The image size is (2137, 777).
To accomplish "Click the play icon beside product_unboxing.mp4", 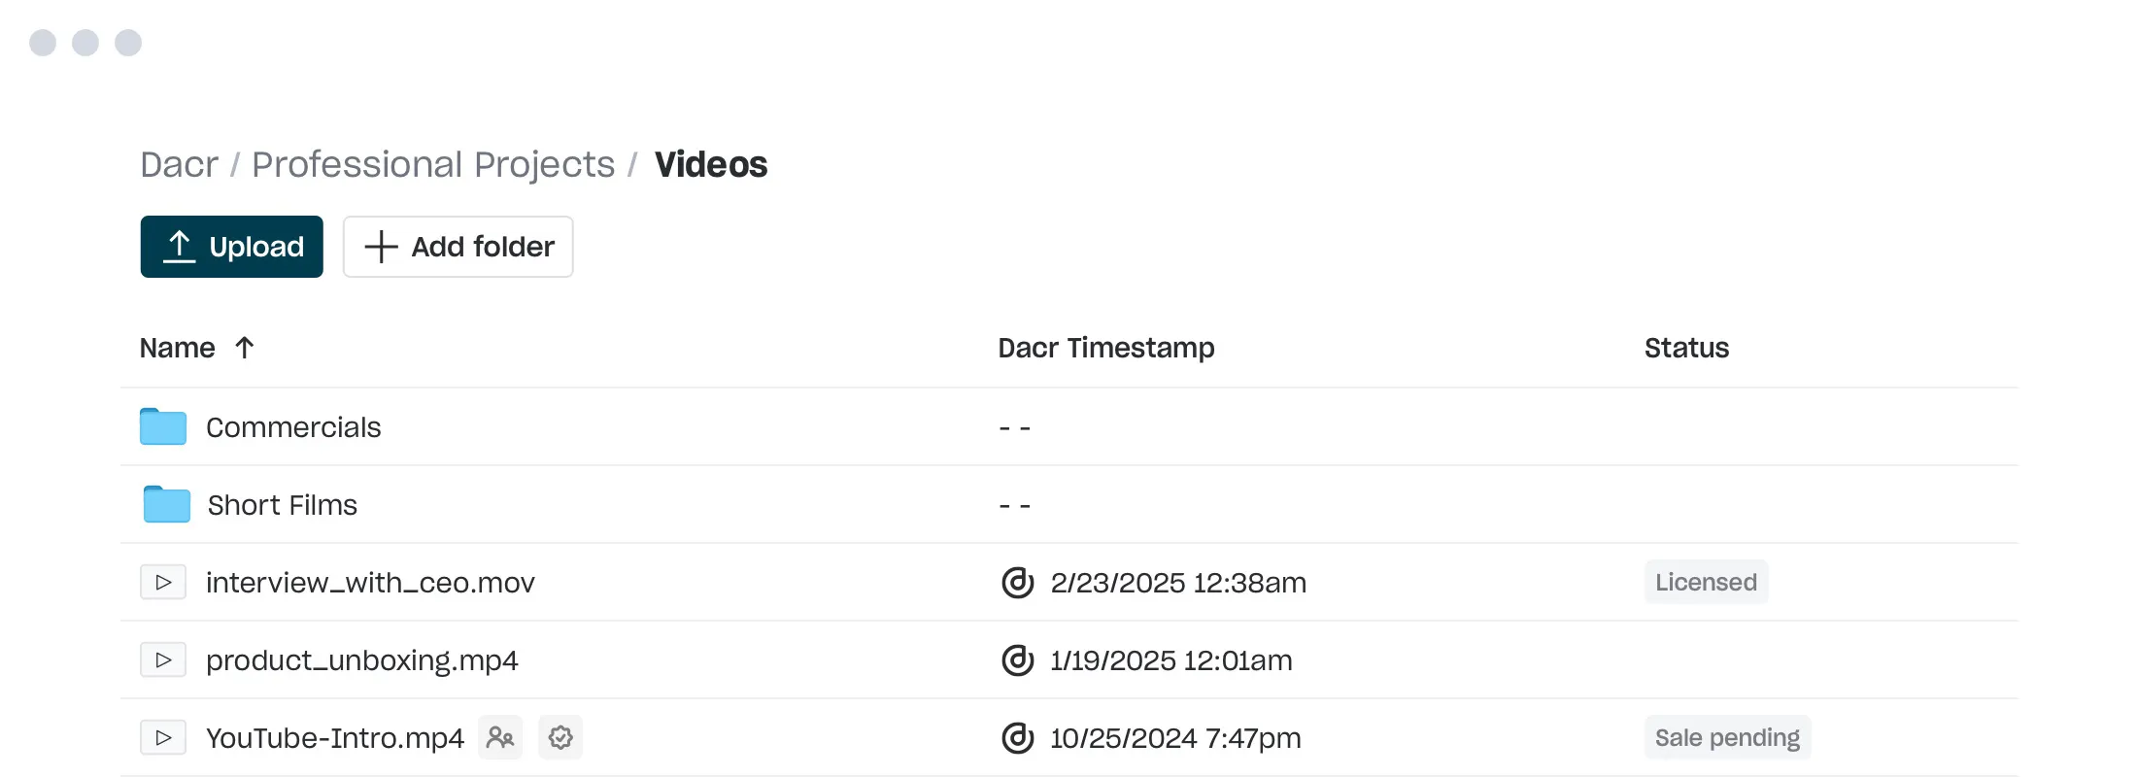I will (163, 659).
